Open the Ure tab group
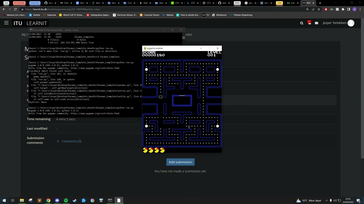This screenshot has height=204, width=364. click(6, 3)
